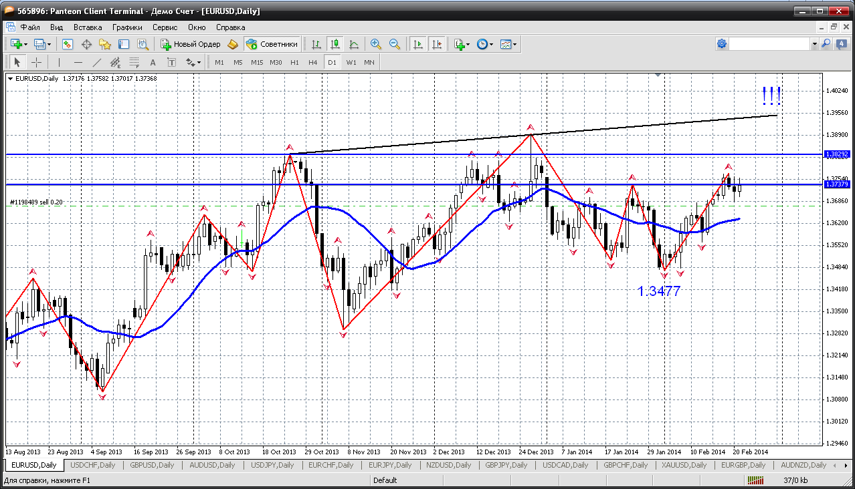The height and width of the screenshot is (489, 855).
Task: Select the equidistant channel tool
Action: 116,62
